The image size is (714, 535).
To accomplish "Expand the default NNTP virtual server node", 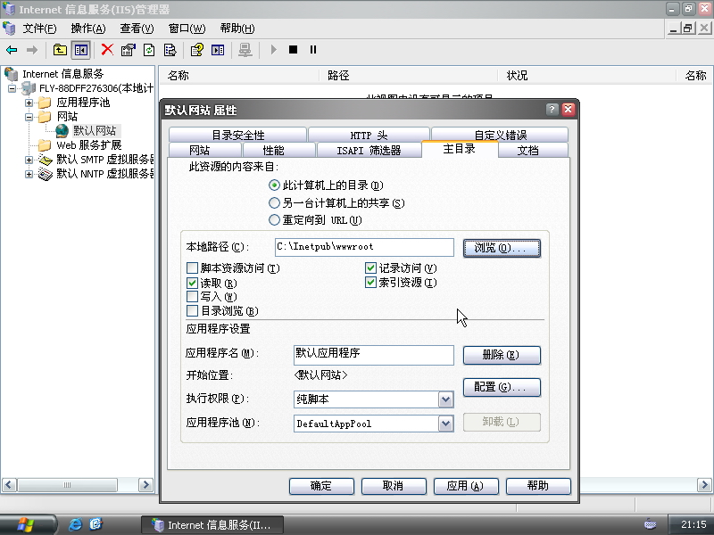I will pos(29,174).
